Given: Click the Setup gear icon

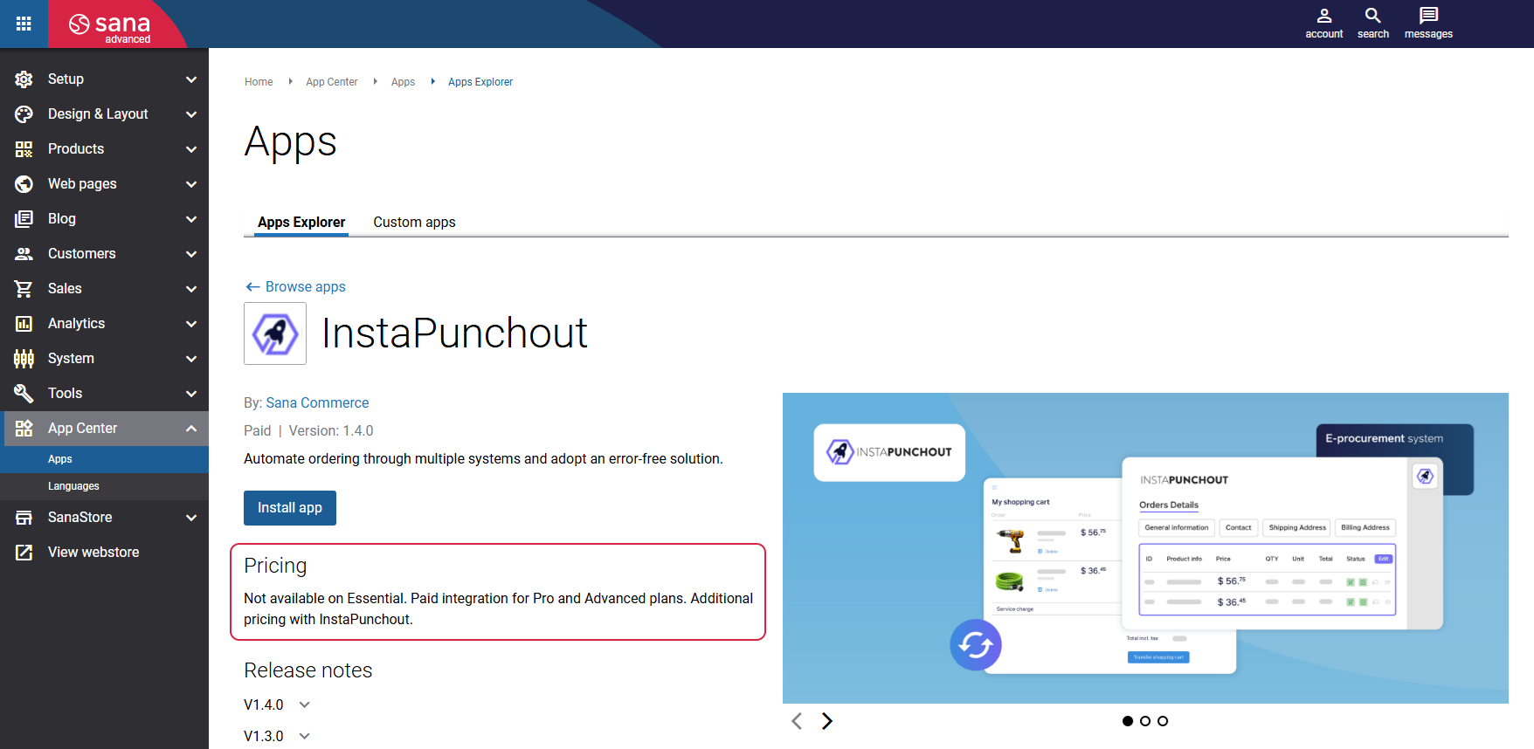Looking at the screenshot, I should (24, 79).
